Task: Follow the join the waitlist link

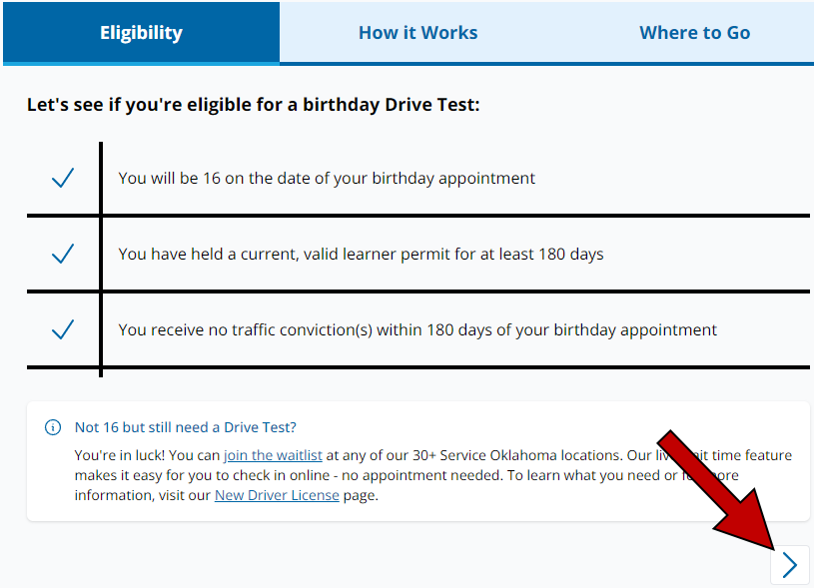Action: (273, 455)
